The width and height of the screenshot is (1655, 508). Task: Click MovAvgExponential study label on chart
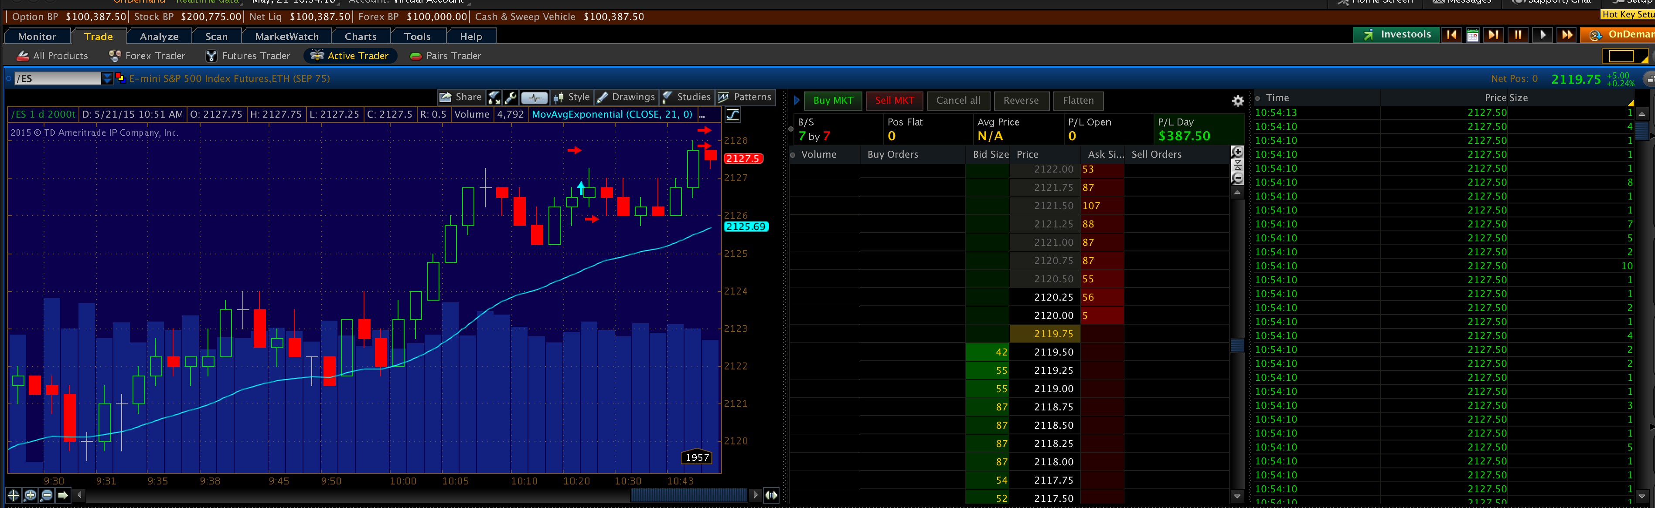point(612,115)
